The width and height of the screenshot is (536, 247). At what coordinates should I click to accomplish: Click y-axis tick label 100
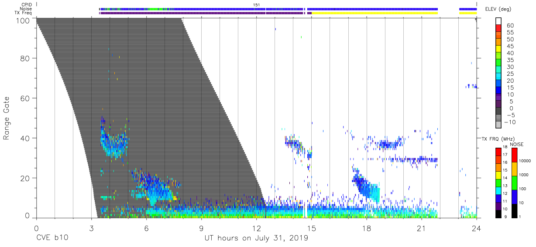[x=24, y=20]
